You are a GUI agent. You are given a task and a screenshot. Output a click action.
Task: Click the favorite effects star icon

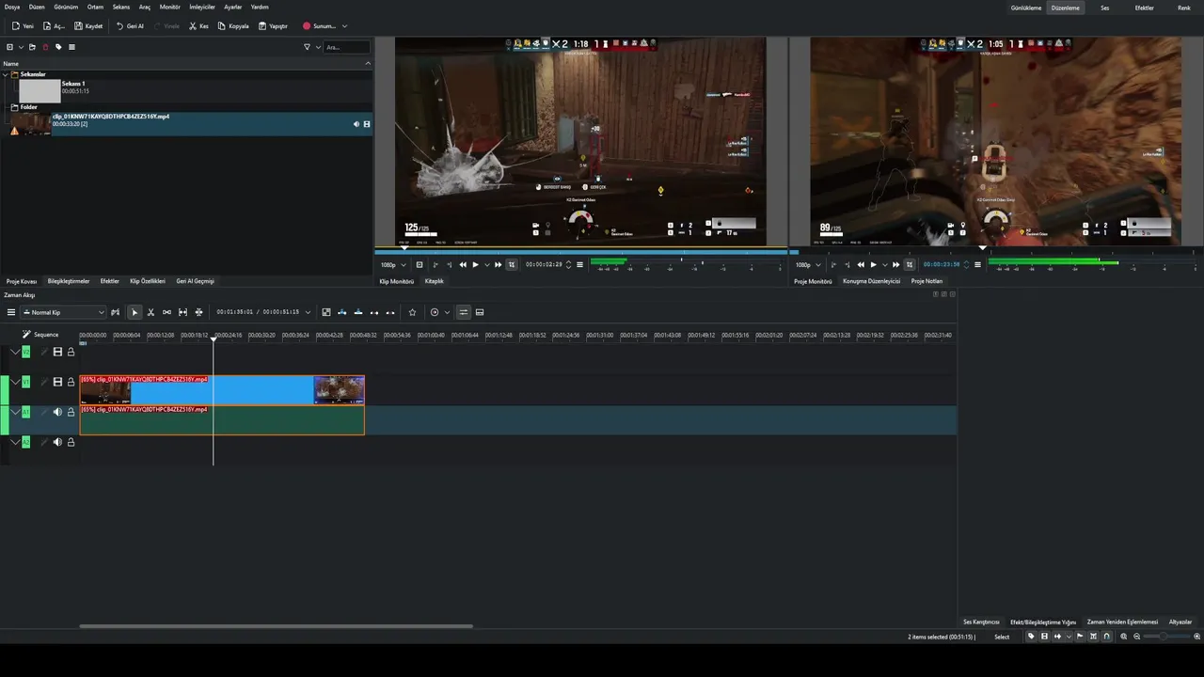point(412,312)
